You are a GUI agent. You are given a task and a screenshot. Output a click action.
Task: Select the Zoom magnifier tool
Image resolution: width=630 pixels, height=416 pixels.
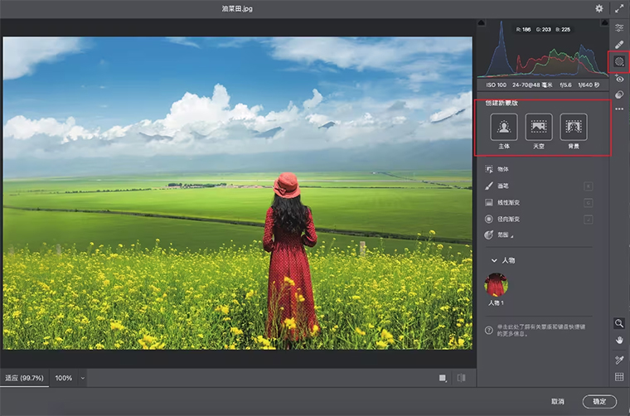point(619,323)
